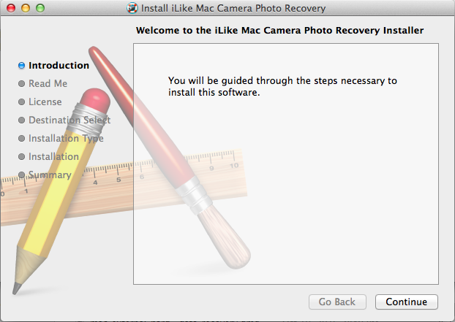The image size is (455, 322).
Task: Click the Welcome heading above the content pane
Action: 280,31
